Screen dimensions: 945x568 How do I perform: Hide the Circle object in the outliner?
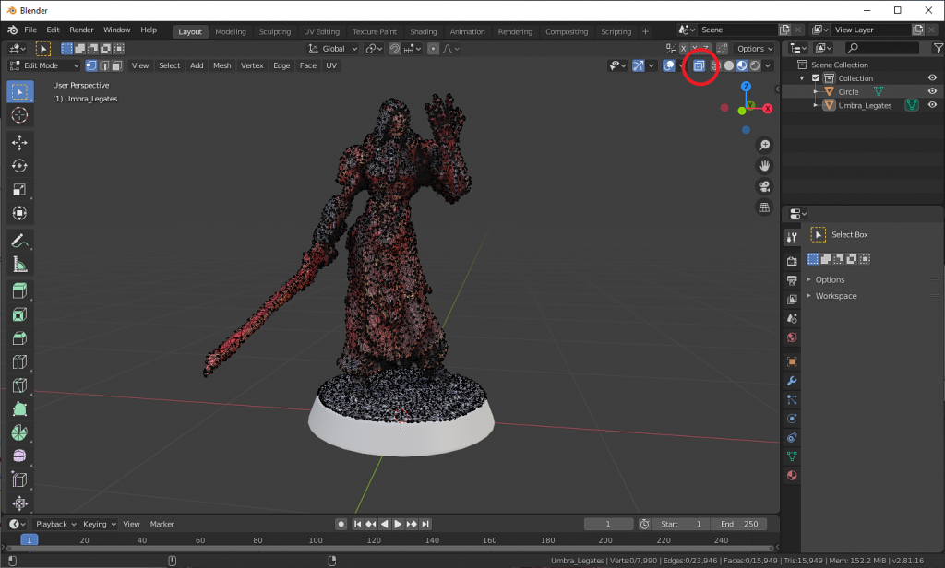pyautogui.click(x=931, y=91)
